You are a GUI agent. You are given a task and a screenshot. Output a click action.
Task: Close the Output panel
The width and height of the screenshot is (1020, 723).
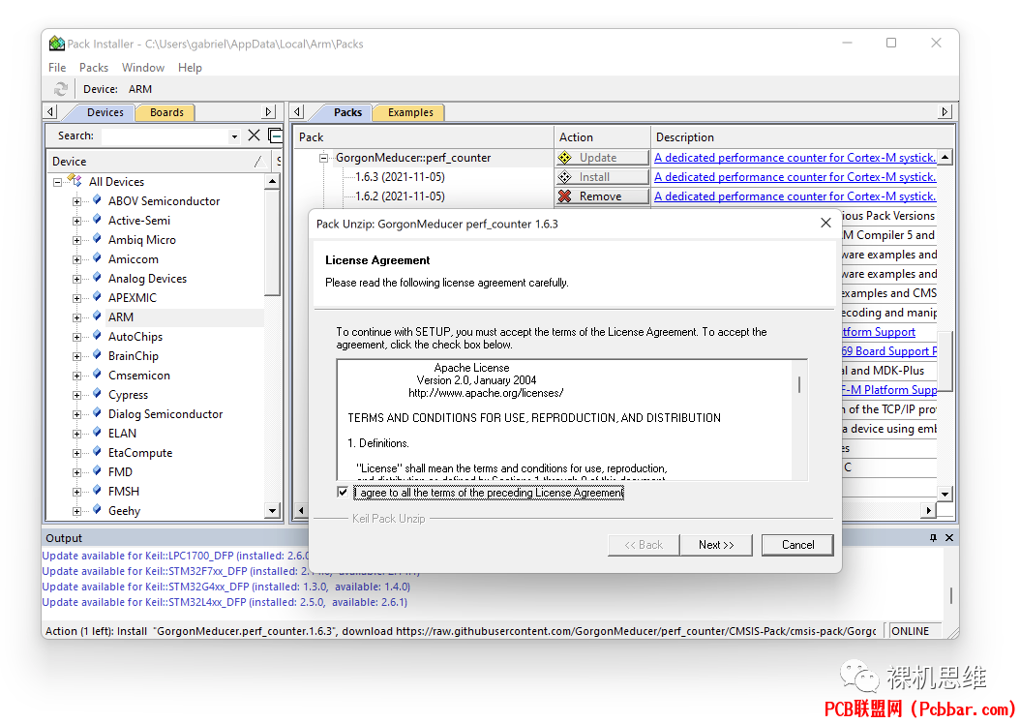[949, 537]
